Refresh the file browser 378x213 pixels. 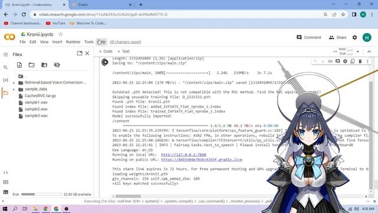tap(31, 65)
